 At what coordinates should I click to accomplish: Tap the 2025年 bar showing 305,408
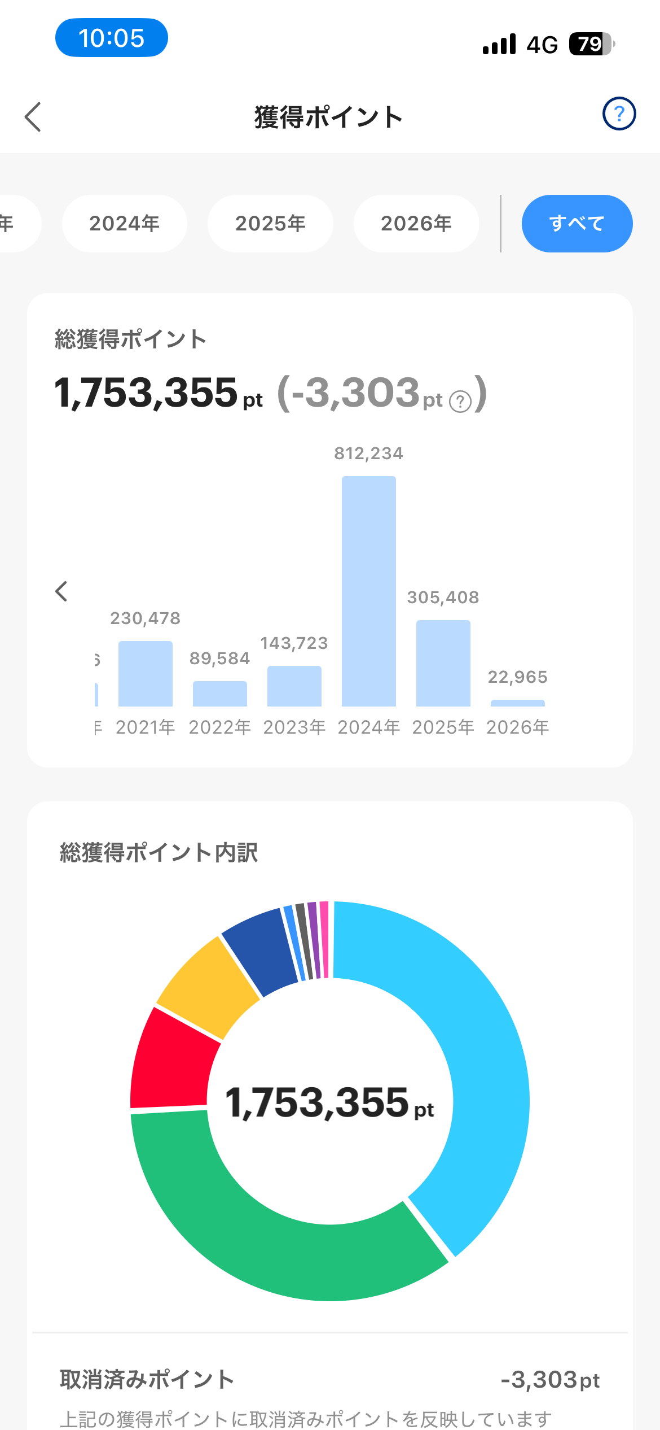(443, 663)
